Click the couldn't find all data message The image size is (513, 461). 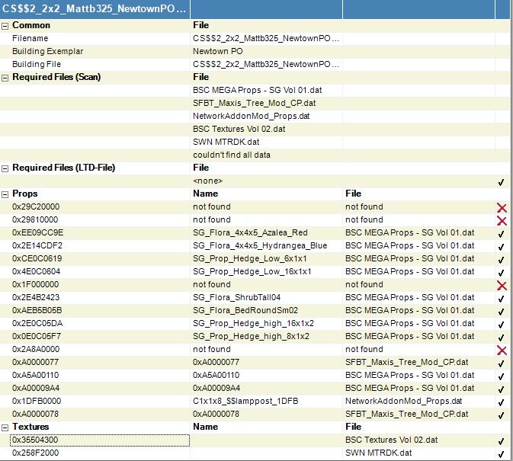point(232,155)
